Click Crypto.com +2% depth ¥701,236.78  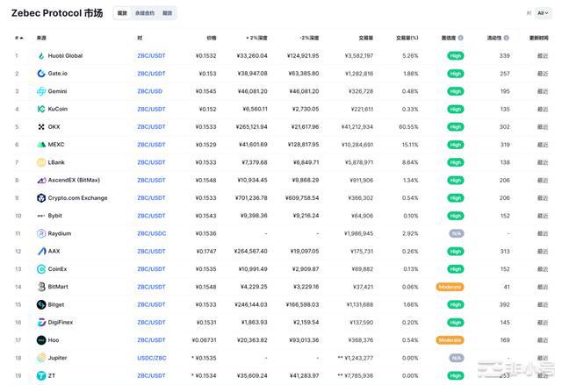point(251,198)
